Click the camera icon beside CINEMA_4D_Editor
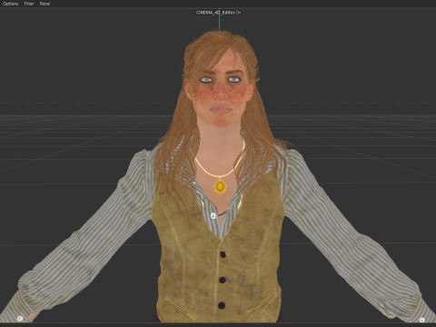This screenshot has width=436, height=327. (x=238, y=13)
